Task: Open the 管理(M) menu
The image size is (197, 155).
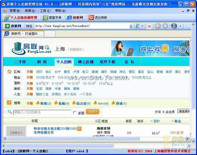Action: [15, 11]
